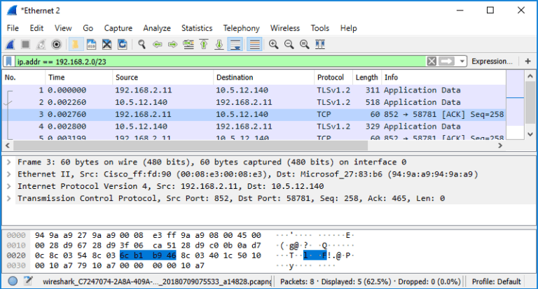Open the Wireless menu
Screen dimensions: 538x289
click(285, 28)
